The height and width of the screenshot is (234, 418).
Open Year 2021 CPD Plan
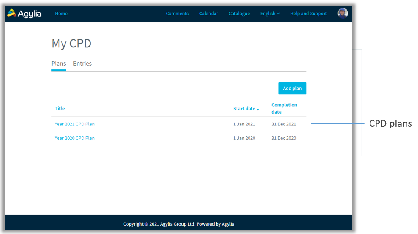[x=75, y=124]
